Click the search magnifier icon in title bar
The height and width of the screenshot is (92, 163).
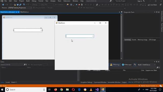(x=111, y=1)
